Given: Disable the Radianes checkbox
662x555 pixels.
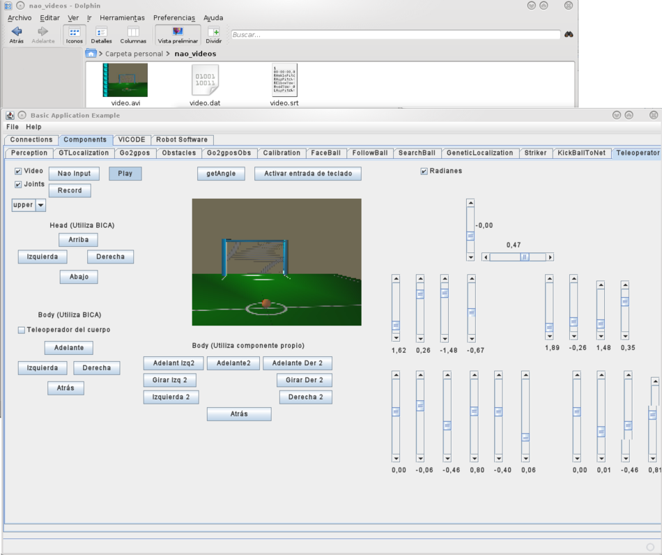Looking at the screenshot, I should click(x=424, y=171).
